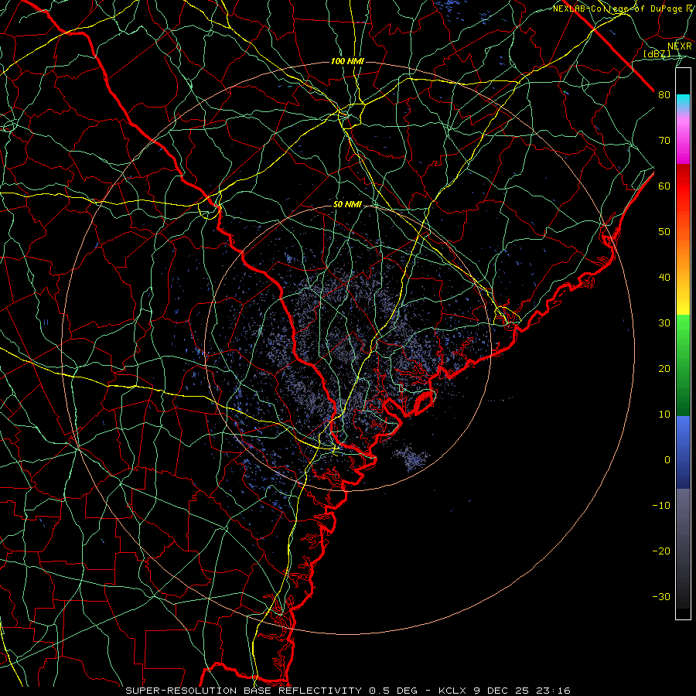Click the NEXR label above the color scale

point(680,46)
